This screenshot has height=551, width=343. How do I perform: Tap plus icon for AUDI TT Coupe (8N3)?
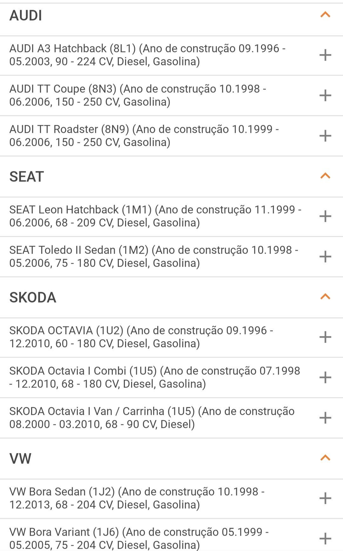(325, 95)
